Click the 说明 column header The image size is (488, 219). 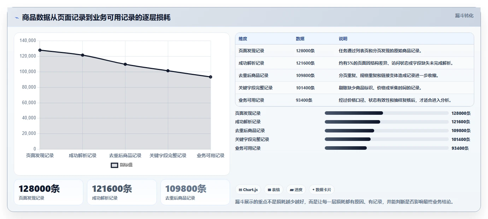point(343,39)
